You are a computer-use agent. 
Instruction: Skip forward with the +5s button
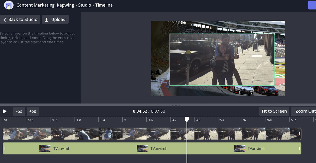tap(33, 111)
